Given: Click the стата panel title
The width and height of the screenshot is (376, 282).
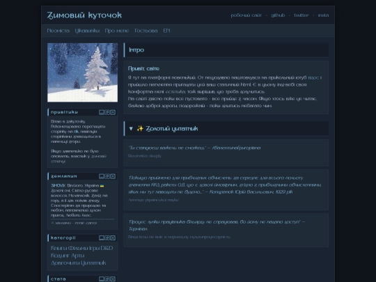Looking at the screenshot, I should [x=58, y=279].
